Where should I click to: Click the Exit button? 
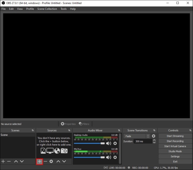click(x=175, y=162)
